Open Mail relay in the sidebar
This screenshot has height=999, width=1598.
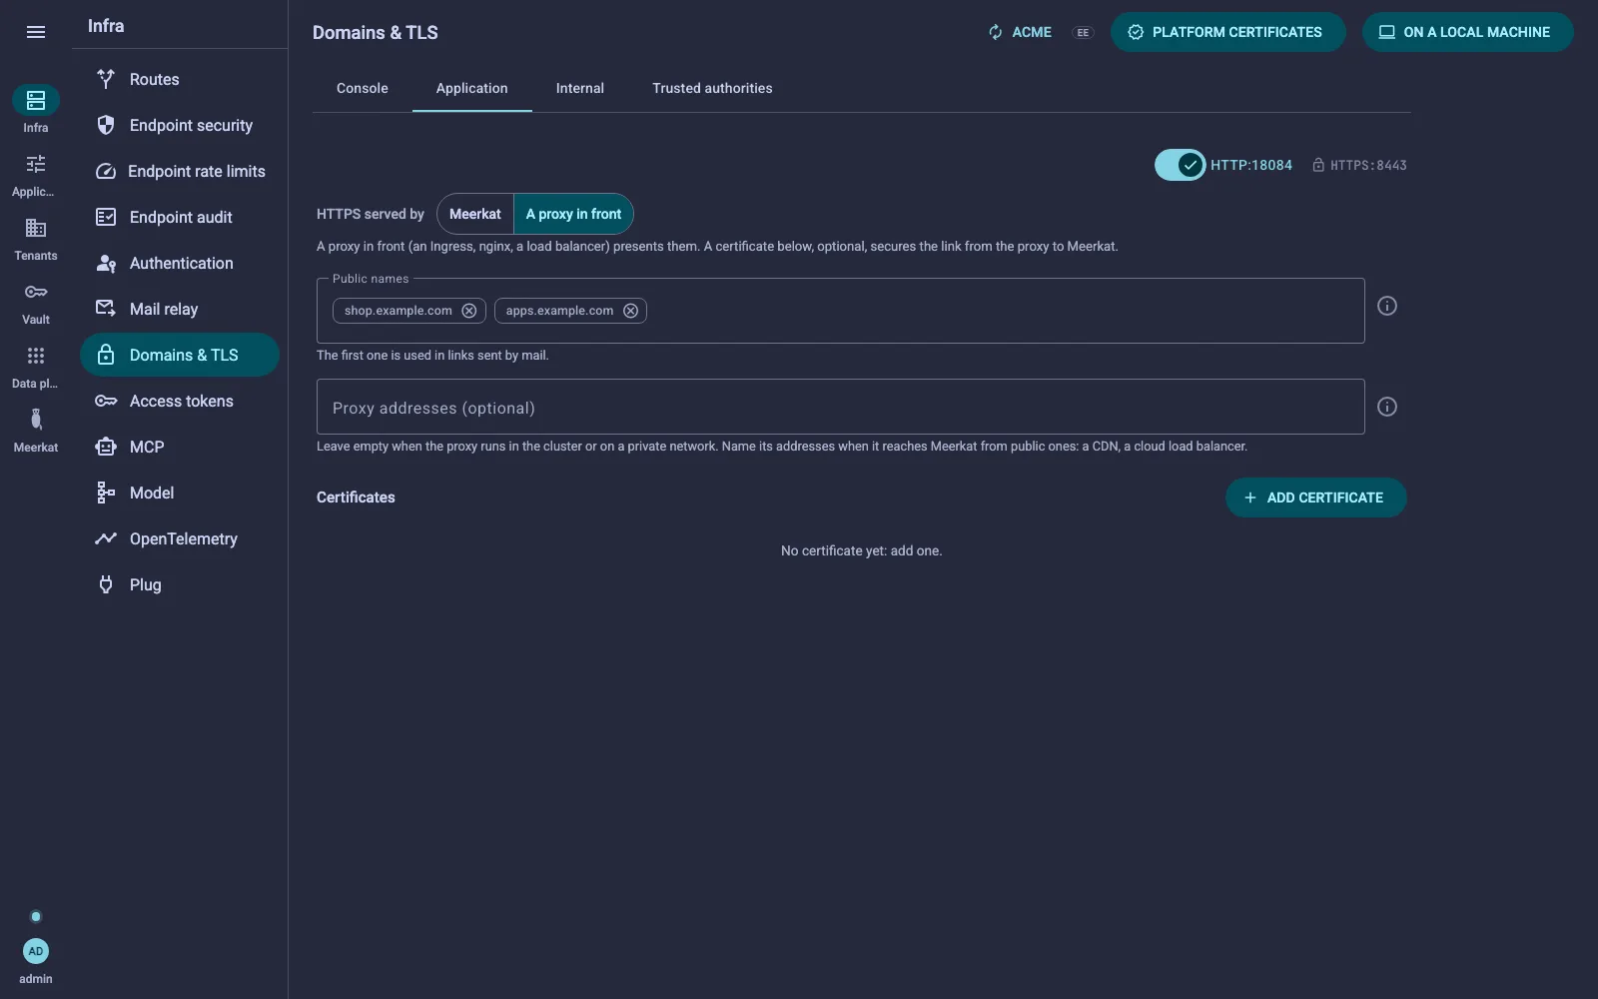(180, 309)
